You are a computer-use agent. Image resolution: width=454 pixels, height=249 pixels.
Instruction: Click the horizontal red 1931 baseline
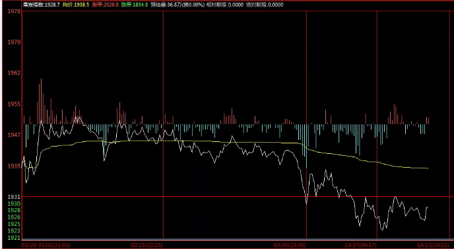(238, 197)
